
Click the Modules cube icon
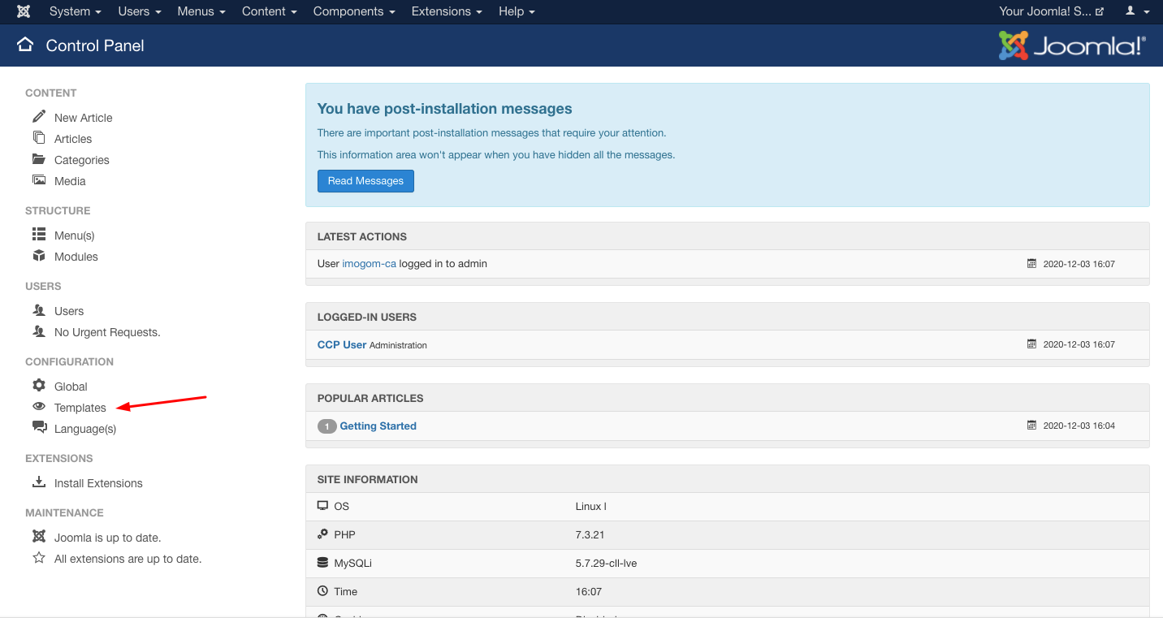click(39, 255)
